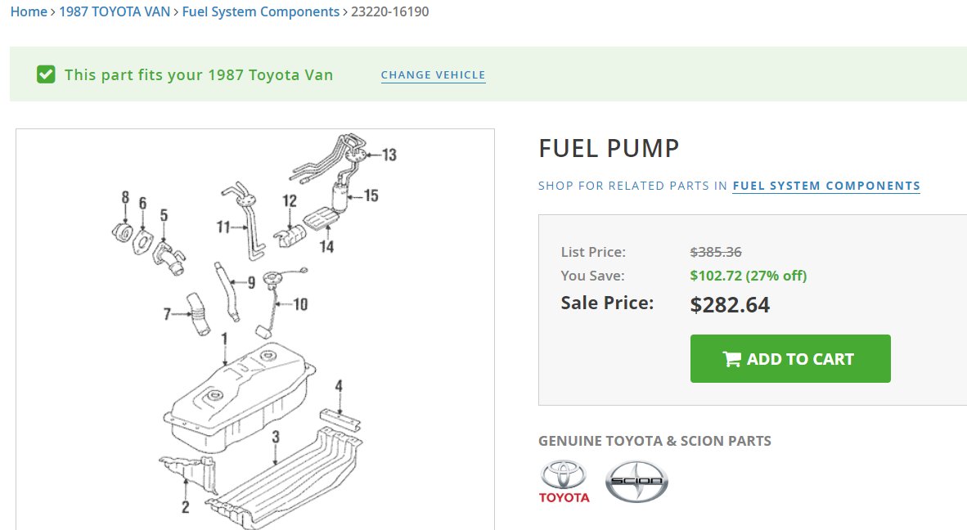Screen dimensions: 967x530
Task: Click the Toyota logo icon
Action: [564, 482]
